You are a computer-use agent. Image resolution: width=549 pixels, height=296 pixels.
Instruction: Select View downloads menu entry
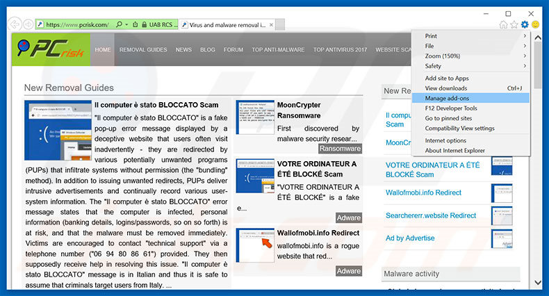point(470,88)
